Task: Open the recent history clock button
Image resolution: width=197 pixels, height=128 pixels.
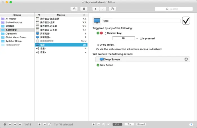Action: click(112, 9)
